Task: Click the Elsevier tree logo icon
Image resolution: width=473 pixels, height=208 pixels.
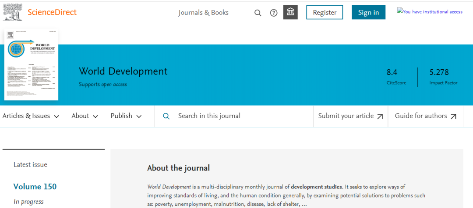Action: pos(13,12)
